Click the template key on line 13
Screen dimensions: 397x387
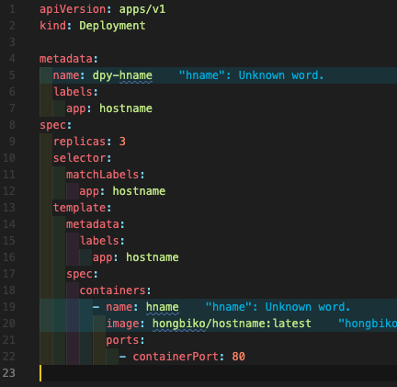tap(80, 208)
